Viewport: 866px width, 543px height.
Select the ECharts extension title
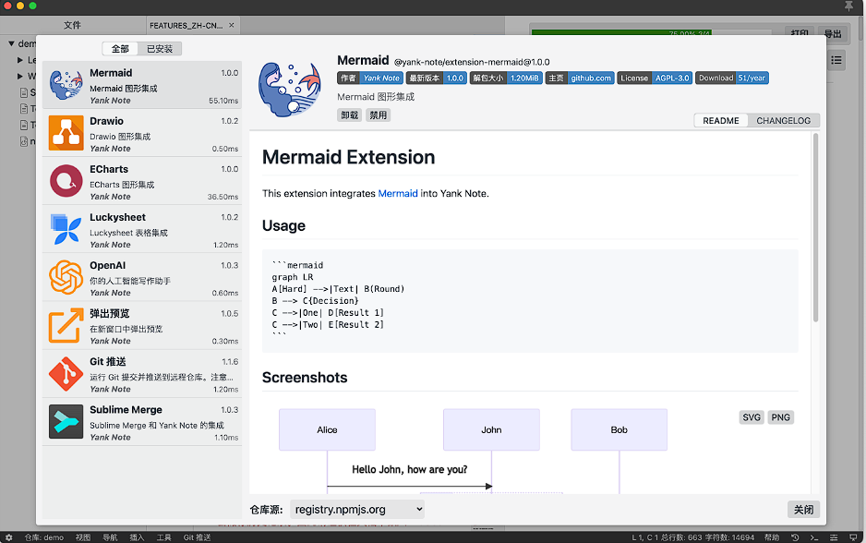coord(109,169)
